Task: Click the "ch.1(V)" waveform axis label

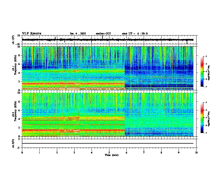Action: pos(13,40)
